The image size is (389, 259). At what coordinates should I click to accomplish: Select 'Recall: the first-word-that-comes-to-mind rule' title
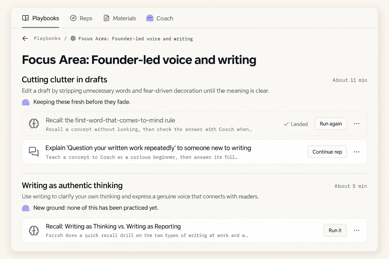coord(110,120)
